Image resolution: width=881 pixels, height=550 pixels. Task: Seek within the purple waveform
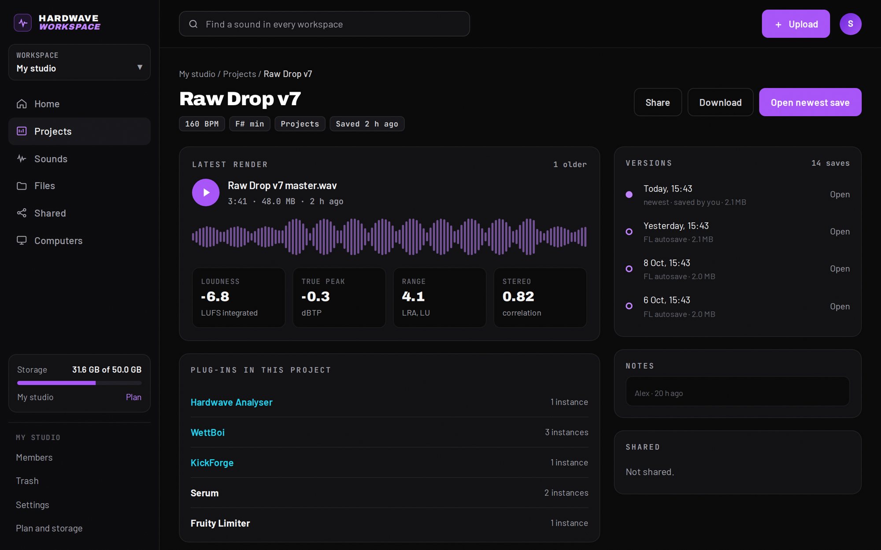(x=389, y=237)
